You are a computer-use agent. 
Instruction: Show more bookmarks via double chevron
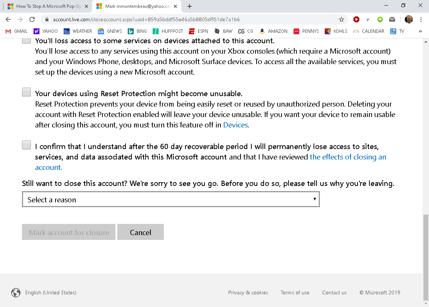[x=420, y=31]
